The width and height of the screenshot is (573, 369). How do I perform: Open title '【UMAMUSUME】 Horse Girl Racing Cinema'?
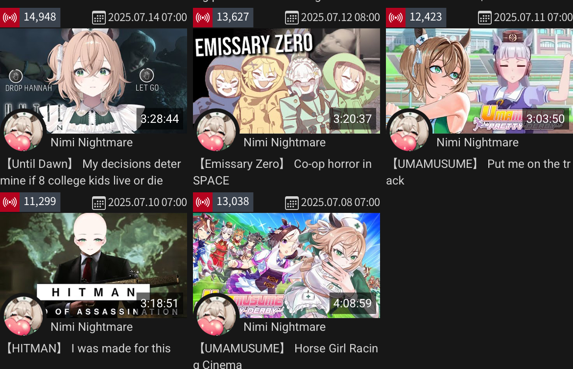[286, 356]
